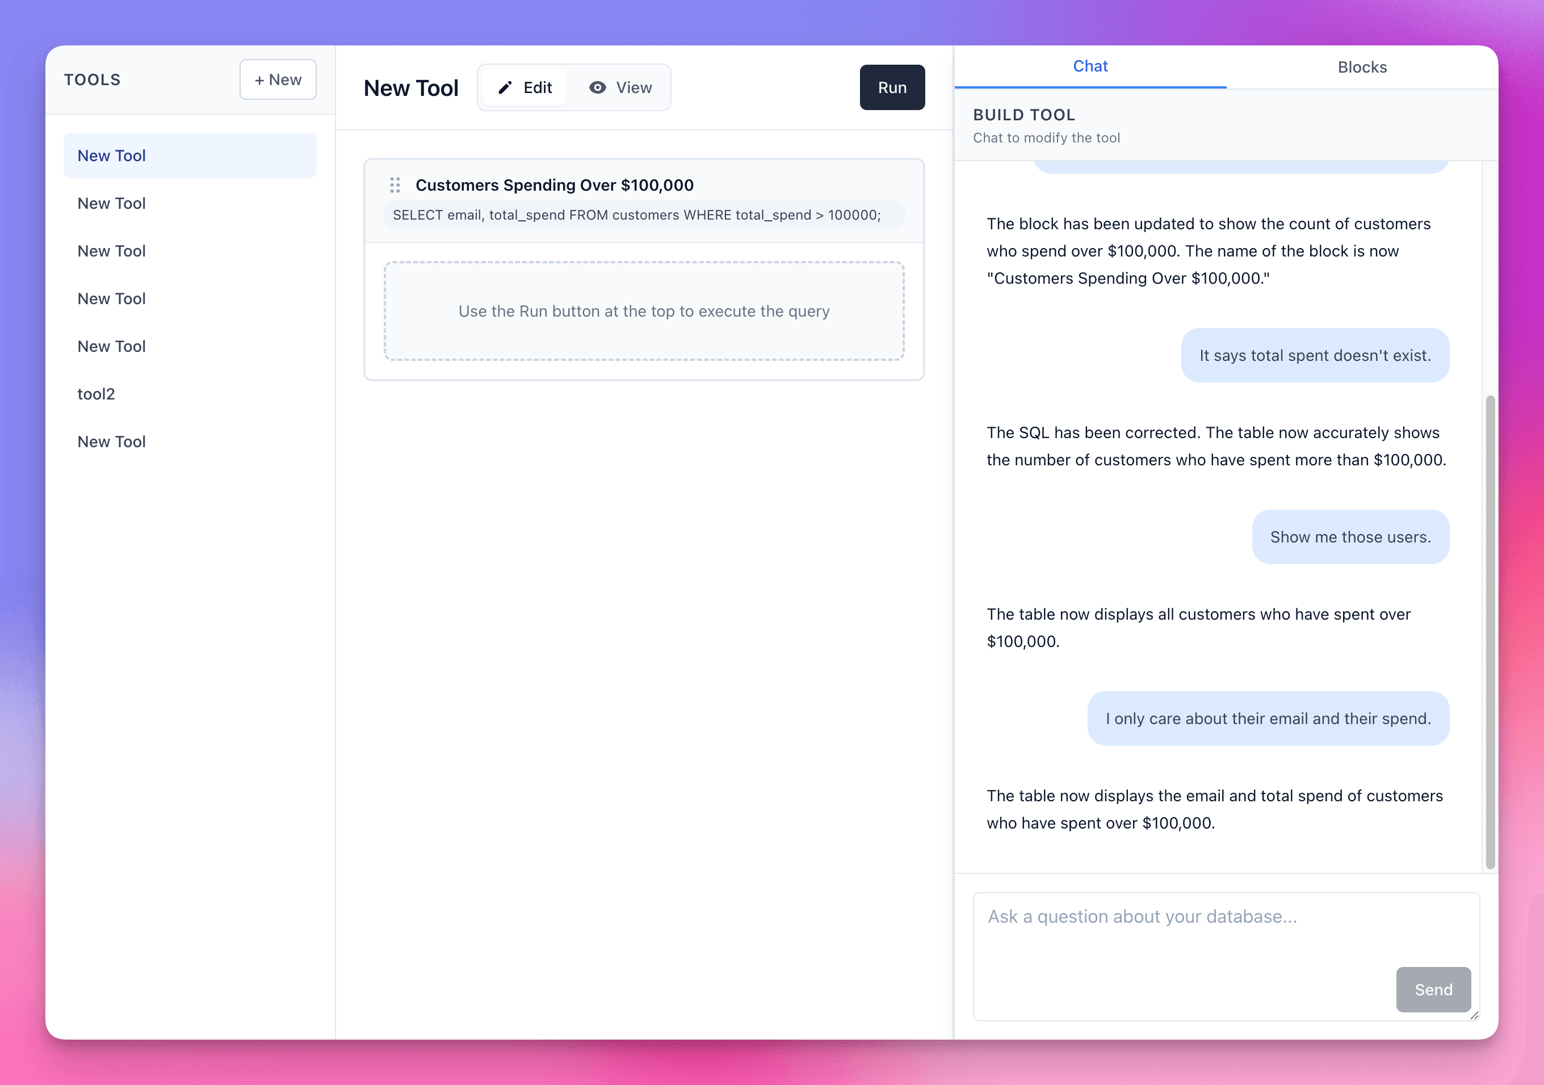
Task: Click the dashed query results placeholder area
Action: pos(644,310)
